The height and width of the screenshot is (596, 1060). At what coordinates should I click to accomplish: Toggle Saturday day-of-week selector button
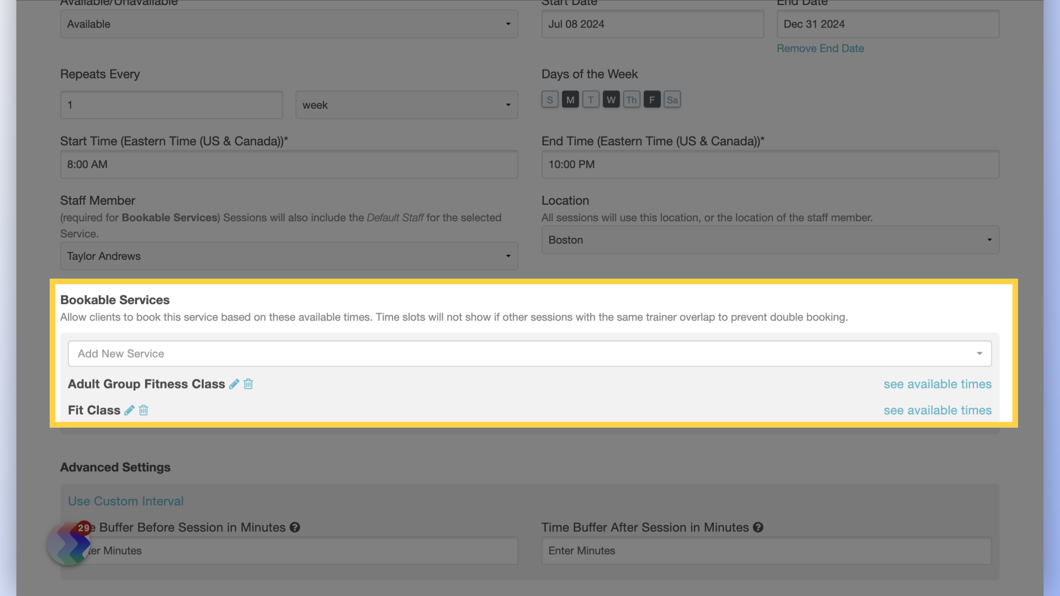tap(671, 98)
